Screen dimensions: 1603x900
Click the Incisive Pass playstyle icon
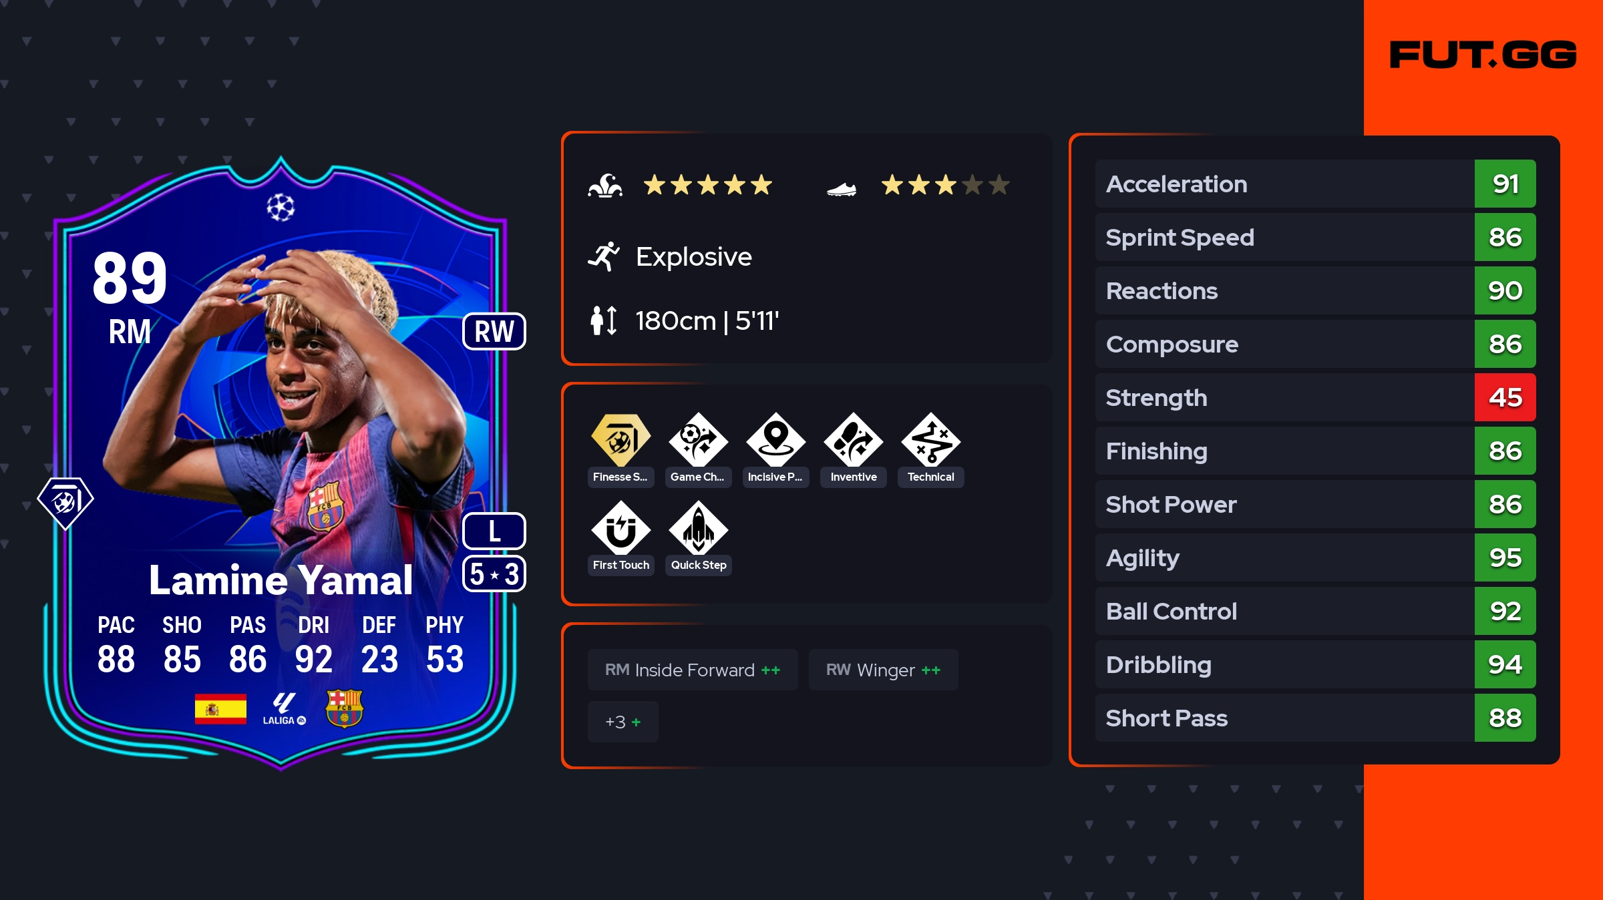(776, 440)
